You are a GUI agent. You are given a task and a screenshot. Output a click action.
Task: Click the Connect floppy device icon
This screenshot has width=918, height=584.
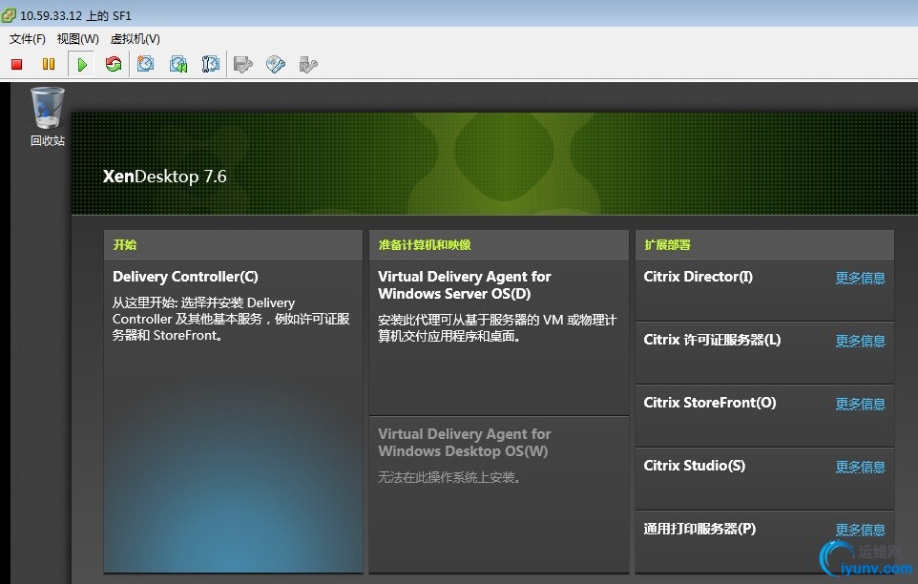243,64
